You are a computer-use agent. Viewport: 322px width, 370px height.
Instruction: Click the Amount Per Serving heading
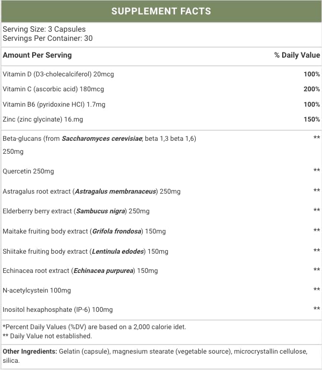[37, 55]
